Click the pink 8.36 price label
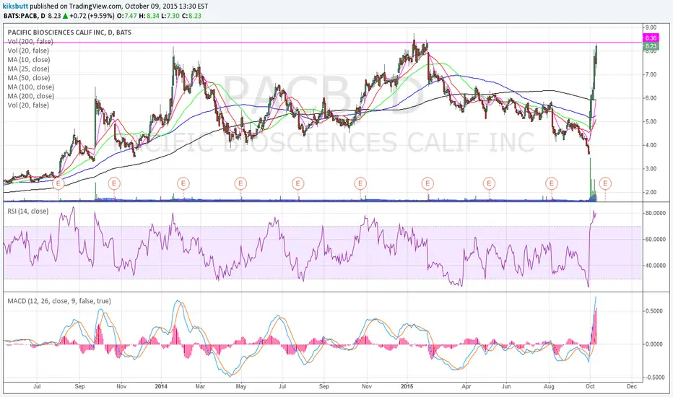This screenshot has height=397, width=673. 650,38
